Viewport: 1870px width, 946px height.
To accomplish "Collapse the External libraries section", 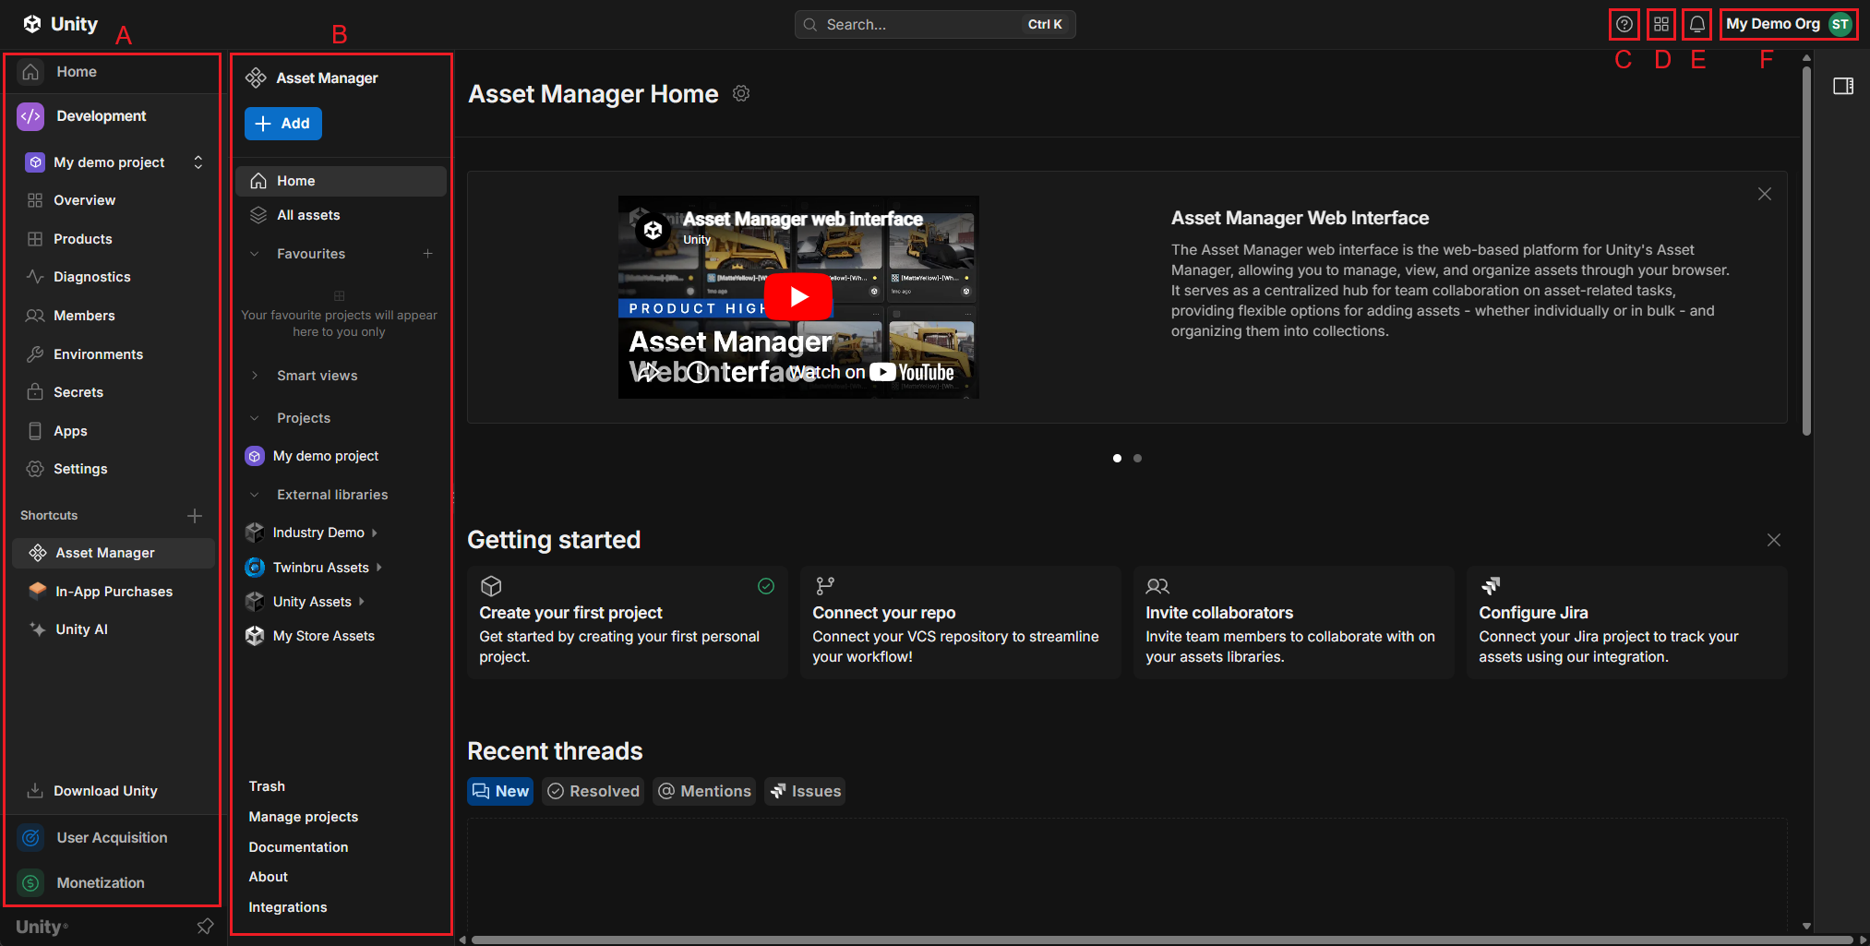I will (x=255, y=495).
